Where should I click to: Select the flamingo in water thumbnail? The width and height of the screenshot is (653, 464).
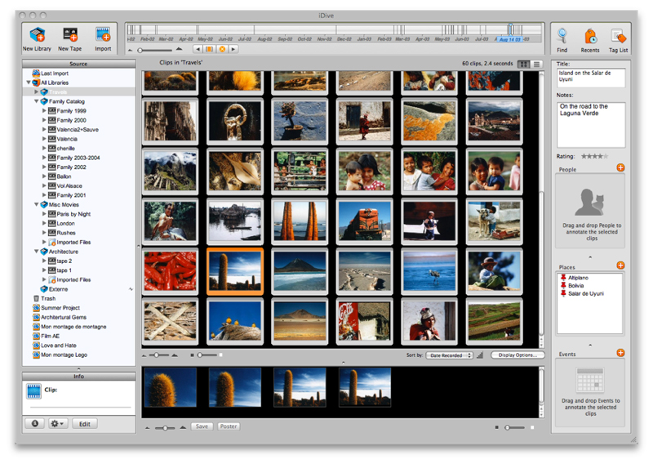(429, 271)
